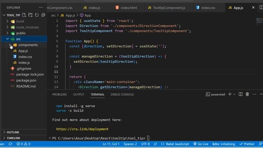Maximize the panel with the chevron
Screen dimensions: 263x148
(x=261, y=94)
